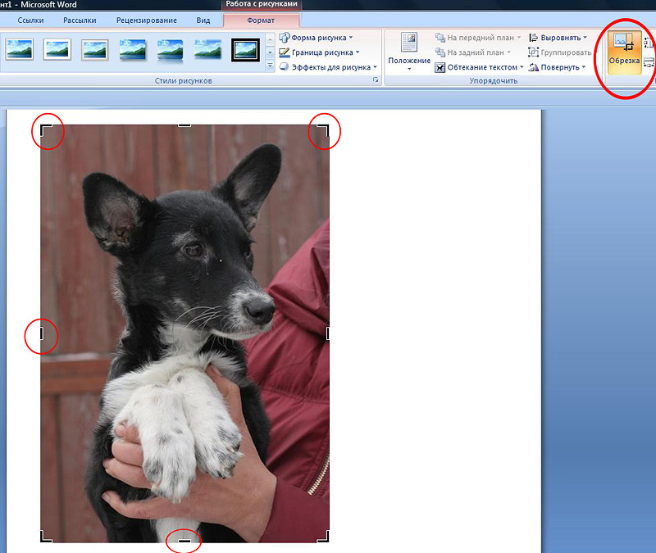Click Группировать button

coord(560,52)
